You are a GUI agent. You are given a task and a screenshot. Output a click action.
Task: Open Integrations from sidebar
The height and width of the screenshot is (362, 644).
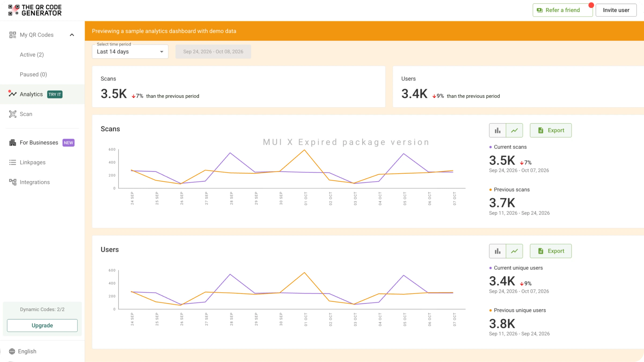coord(35,182)
